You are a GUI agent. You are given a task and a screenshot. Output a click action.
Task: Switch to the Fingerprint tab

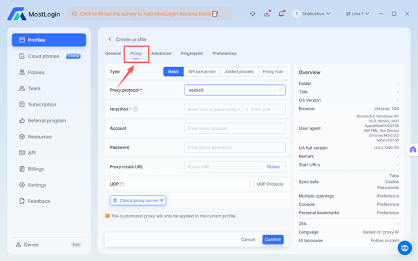click(192, 53)
